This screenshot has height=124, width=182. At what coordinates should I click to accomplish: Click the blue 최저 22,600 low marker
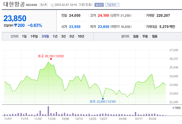click(x=103, y=99)
